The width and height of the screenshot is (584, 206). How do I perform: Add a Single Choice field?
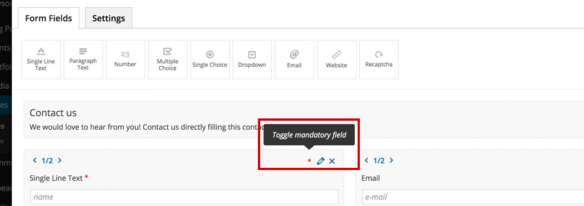209,59
